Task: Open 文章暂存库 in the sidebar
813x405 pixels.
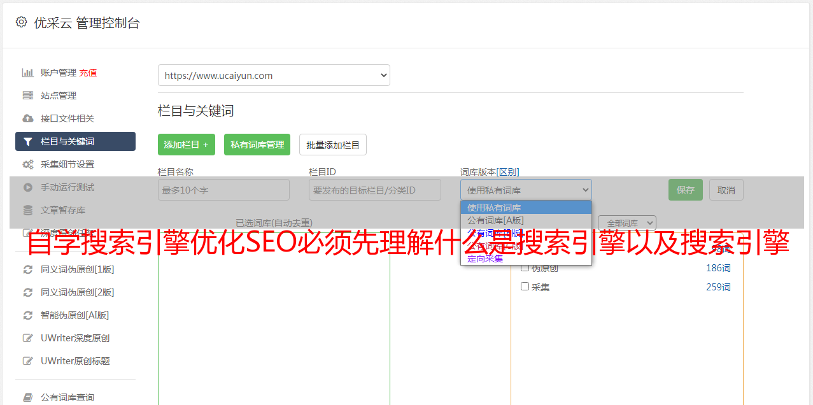Action: click(63, 210)
